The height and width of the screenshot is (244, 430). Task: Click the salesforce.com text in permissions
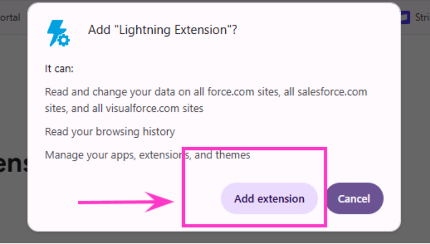(x=332, y=92)
